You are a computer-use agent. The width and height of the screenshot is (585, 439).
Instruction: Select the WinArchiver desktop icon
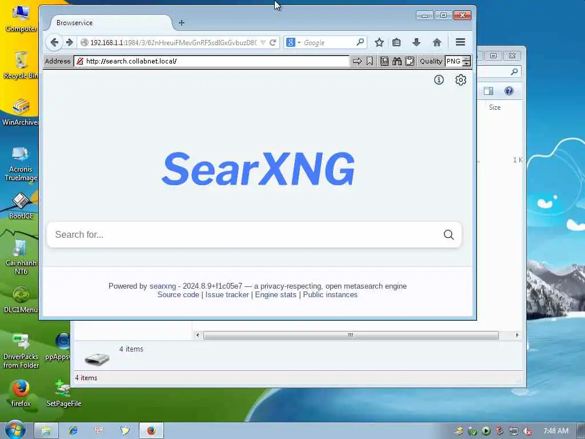point(21,112)
